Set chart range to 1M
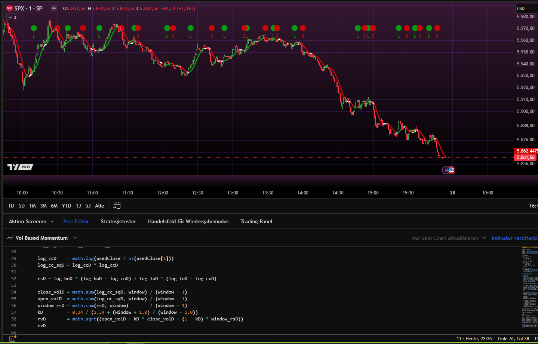This screenshot has width=538, height=344. pyautogui.click(x=33, y=206)
